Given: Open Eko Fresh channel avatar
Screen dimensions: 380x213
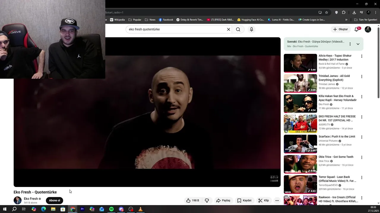Looking at the screenshot, I should [x=18, y=200].
